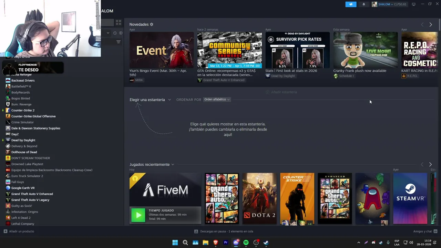The width and height of the screenshot is (441, 248).
Task: Open File Explorer from taskbar
Action: [205, 242]
